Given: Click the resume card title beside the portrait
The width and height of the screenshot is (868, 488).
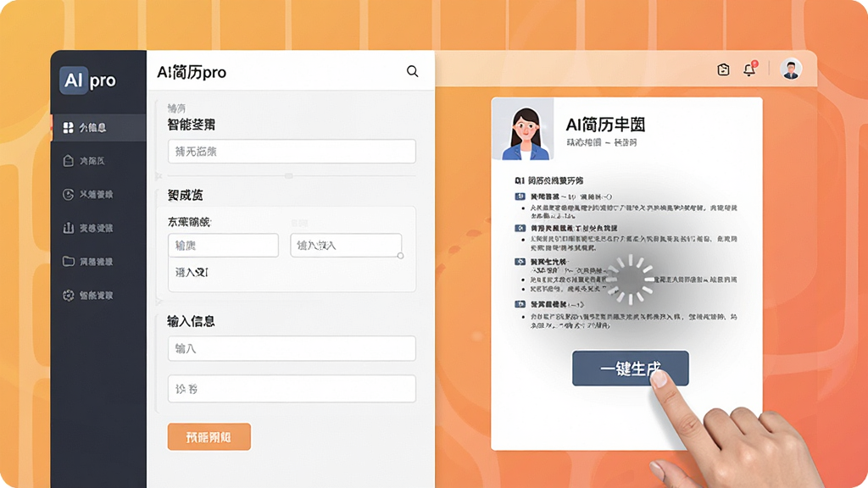Looking at the screenshot, I should [605, 125].
